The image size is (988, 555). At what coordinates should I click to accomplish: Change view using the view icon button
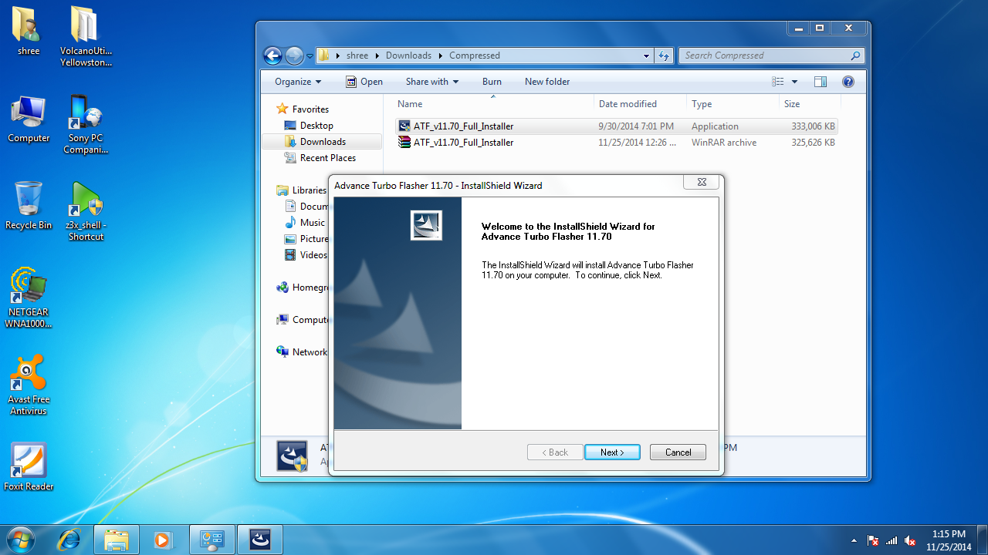click(x=778, y=82)
